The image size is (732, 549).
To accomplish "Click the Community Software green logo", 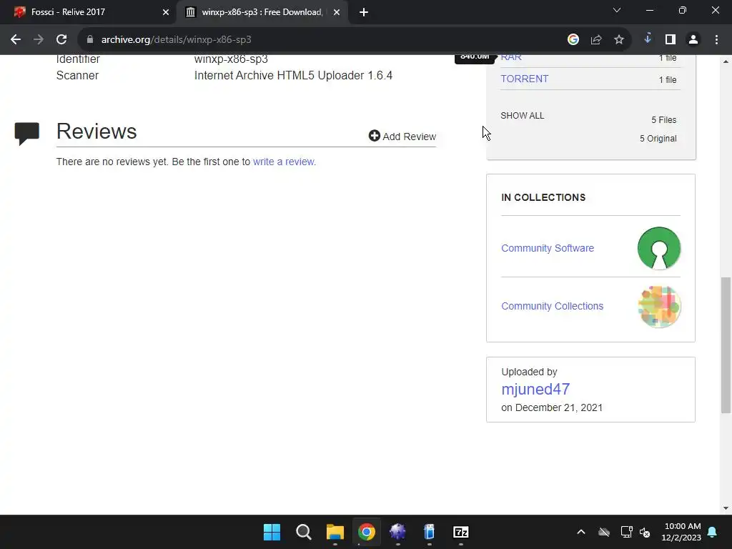I will click(658, 248).
